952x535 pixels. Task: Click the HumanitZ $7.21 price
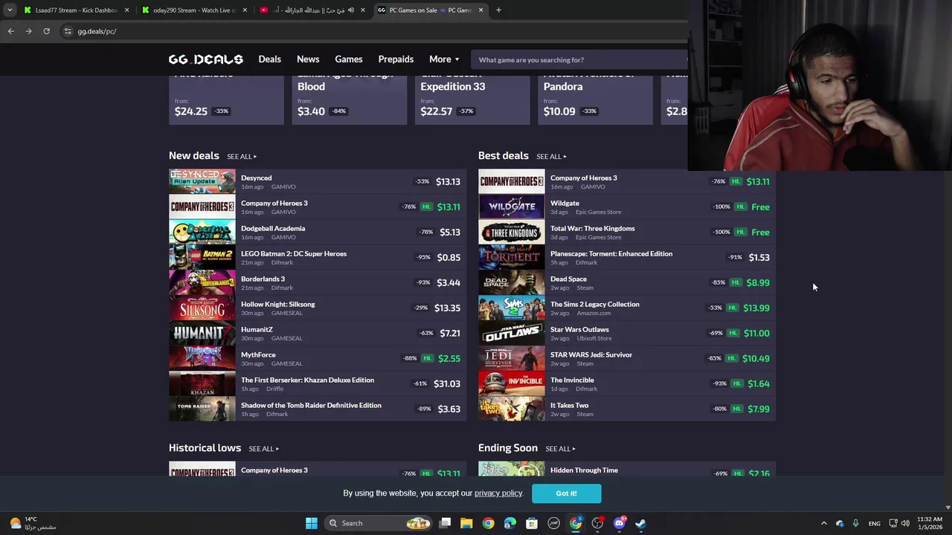450,333
